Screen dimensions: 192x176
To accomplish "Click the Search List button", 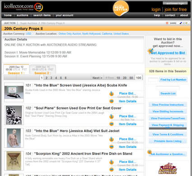I will coord(168,93).
